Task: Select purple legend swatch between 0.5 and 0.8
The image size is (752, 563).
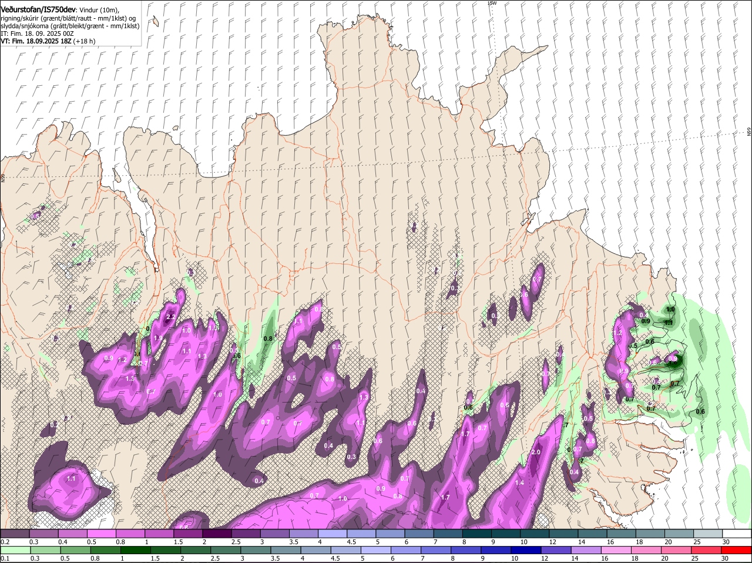Action: (x=102, y=534)
